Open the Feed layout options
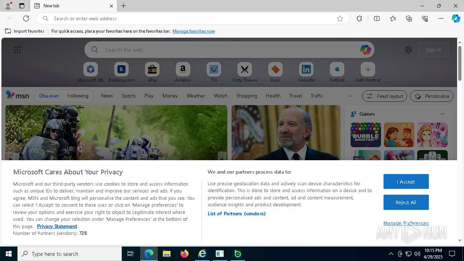 [x=385, y=96]
